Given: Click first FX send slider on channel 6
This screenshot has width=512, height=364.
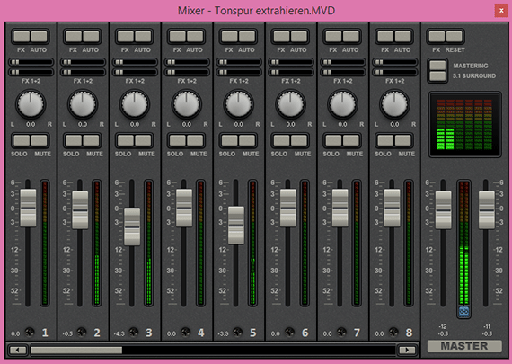Looking at the screenshot, I should [291, 62].
